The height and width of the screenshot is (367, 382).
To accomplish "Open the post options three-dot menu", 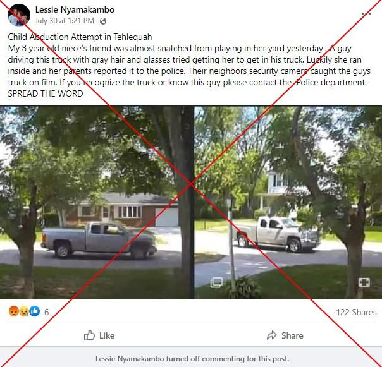I will [x=366, y=14].
